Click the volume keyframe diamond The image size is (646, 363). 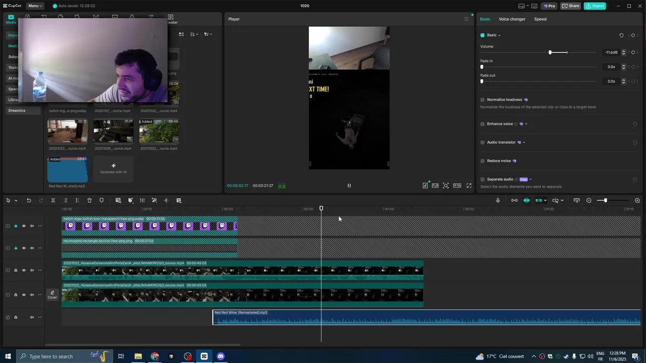633,52
